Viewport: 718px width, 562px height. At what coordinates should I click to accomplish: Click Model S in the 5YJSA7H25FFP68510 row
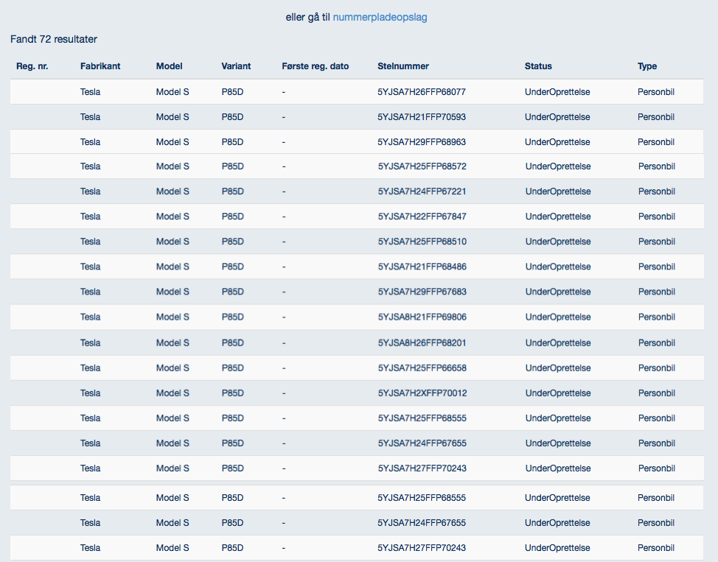(172, 242)
